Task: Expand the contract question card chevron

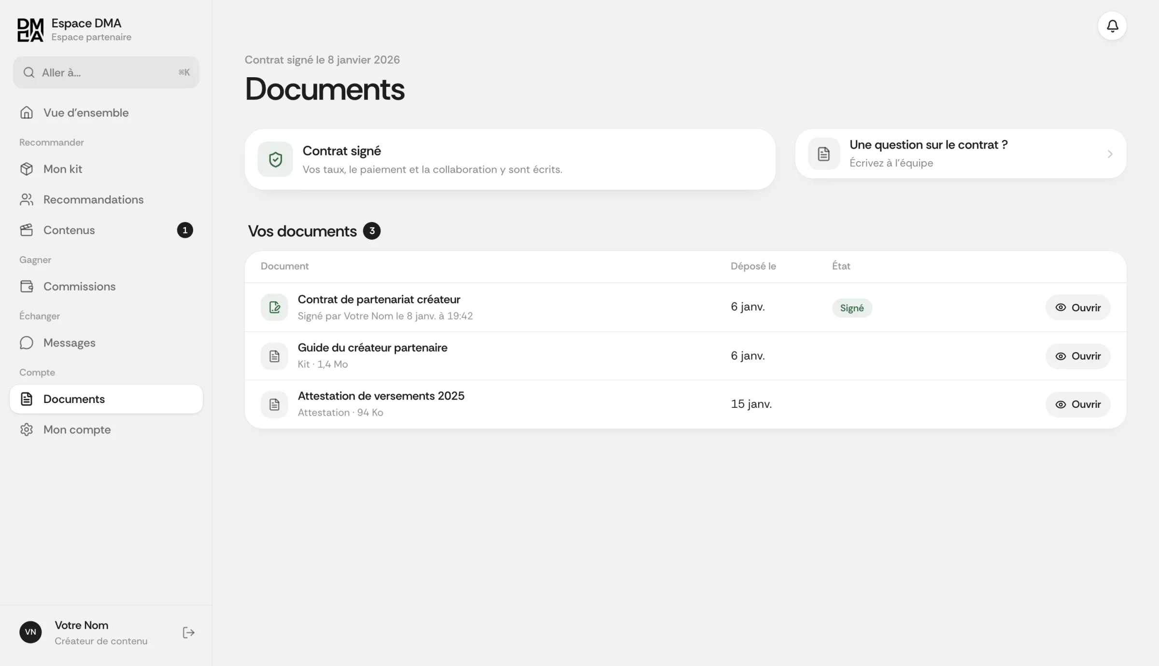Action: click(1110, 154)
